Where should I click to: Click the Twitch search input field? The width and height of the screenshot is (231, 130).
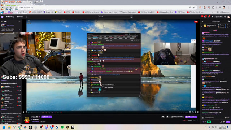coord(114,17)
